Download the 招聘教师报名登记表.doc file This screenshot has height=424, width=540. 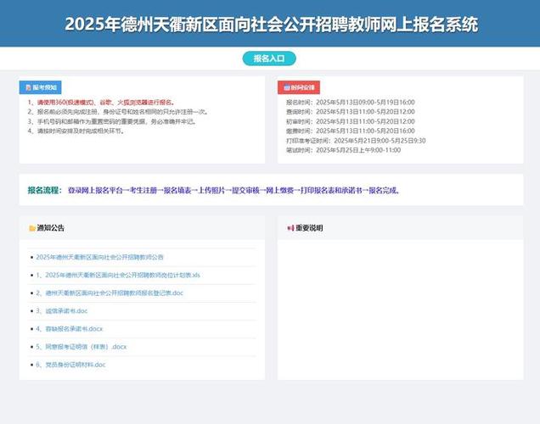coord(110,293)
